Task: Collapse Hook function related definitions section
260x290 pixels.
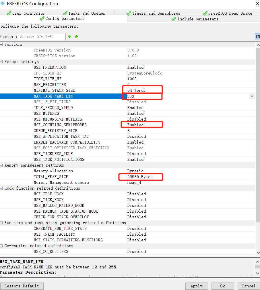Action: (x=1, y=188)
